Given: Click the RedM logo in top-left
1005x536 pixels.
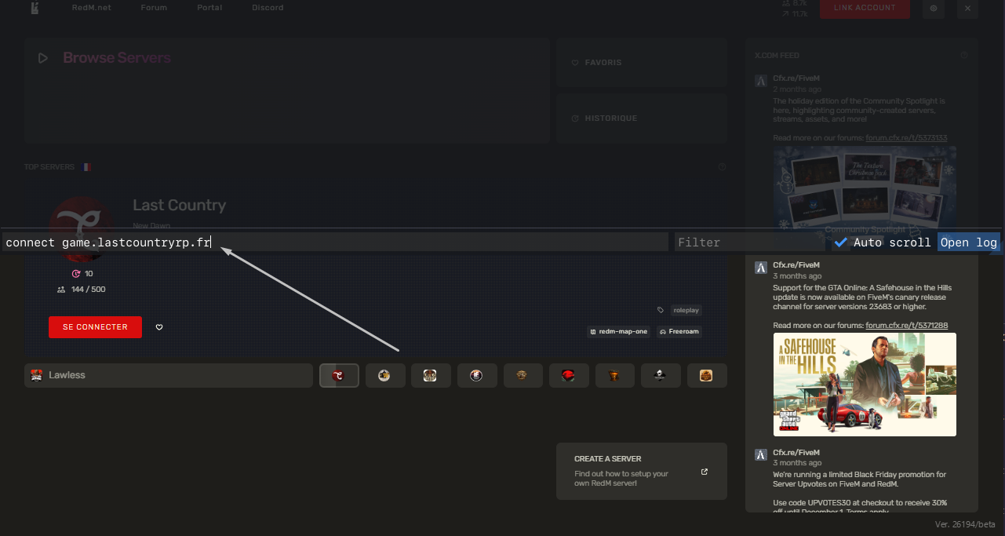Looking at the screenshot, I should point(35,9).
